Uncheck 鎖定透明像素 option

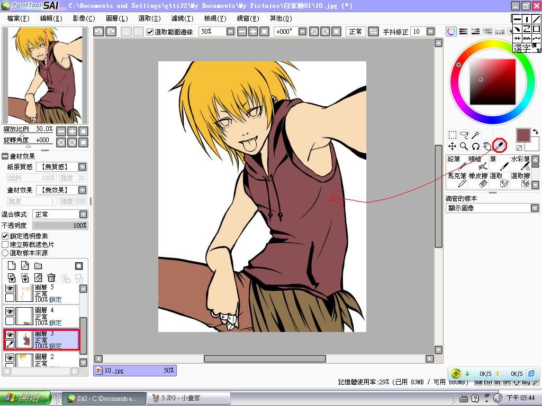[5, 236]
